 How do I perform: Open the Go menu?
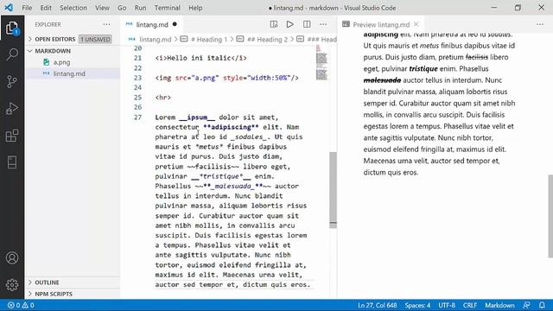point(122,8)
